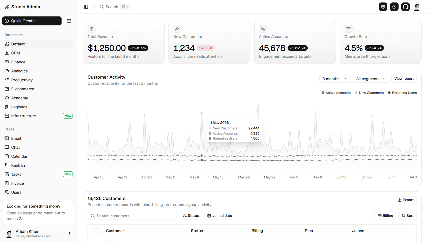Click the Jun 5 chart axis label
428x242 pixels.
coord(293,177)
